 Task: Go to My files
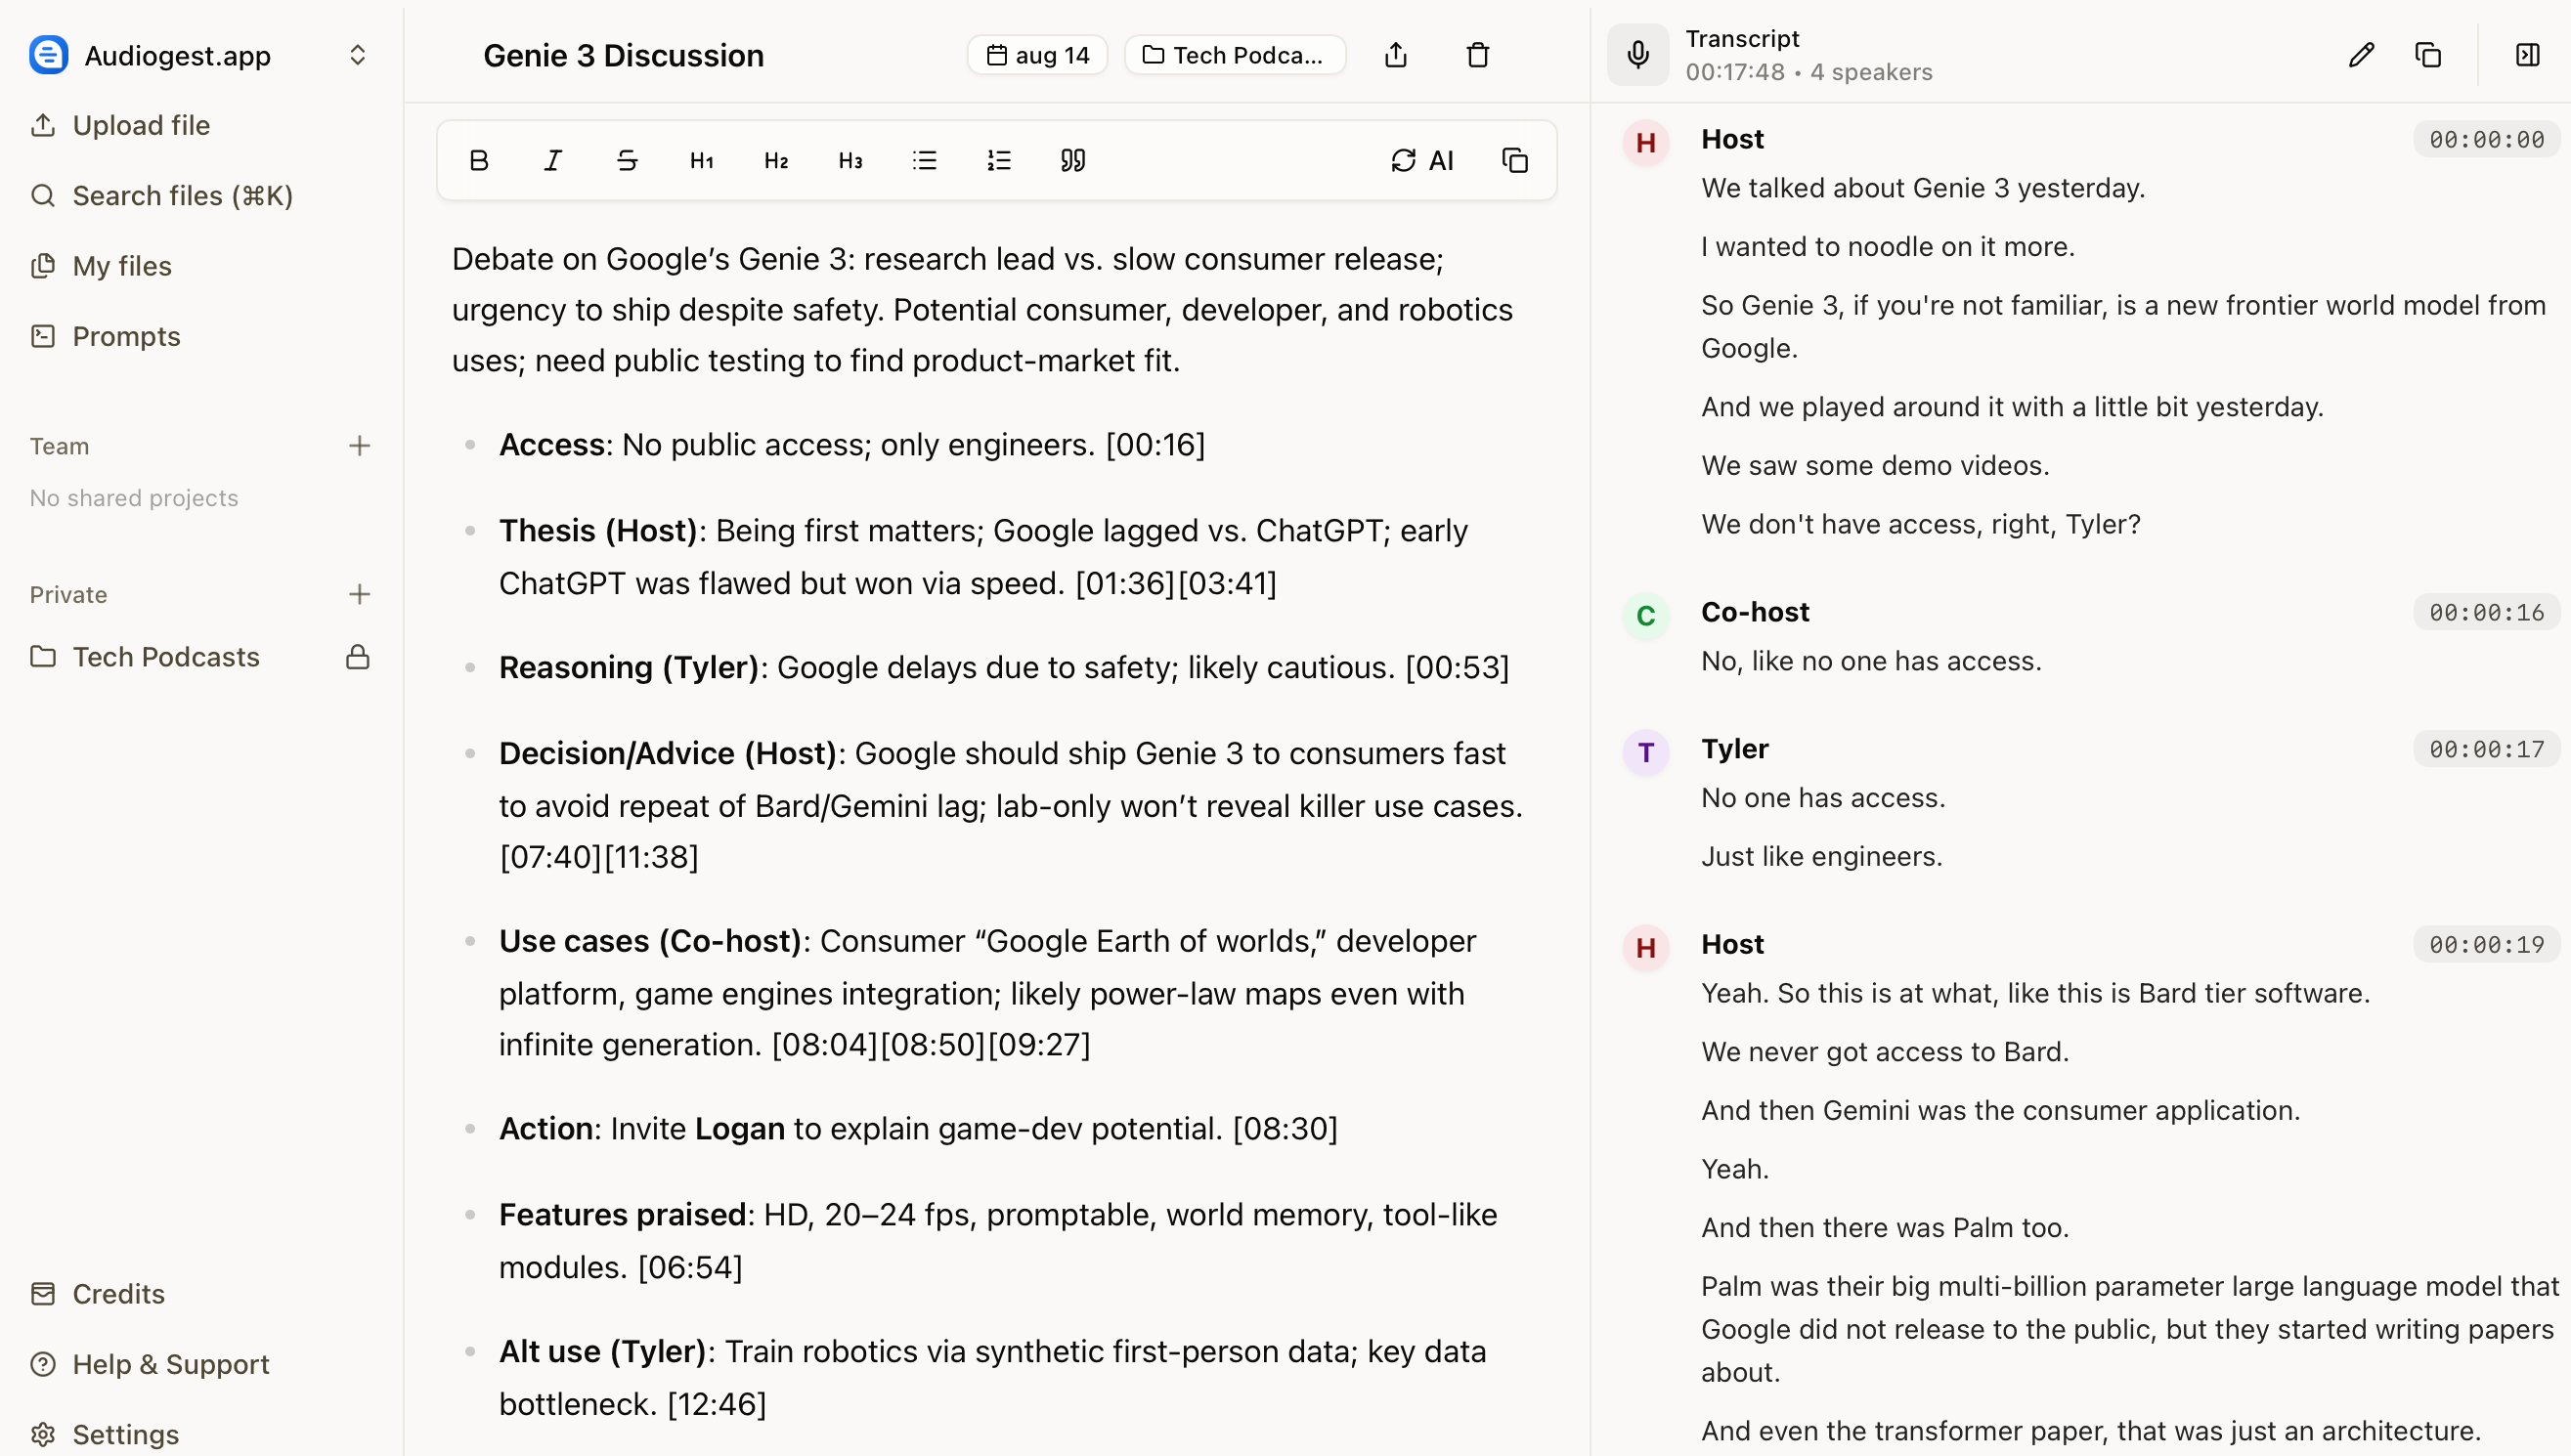pyautogui.click(x=121, y=266)
